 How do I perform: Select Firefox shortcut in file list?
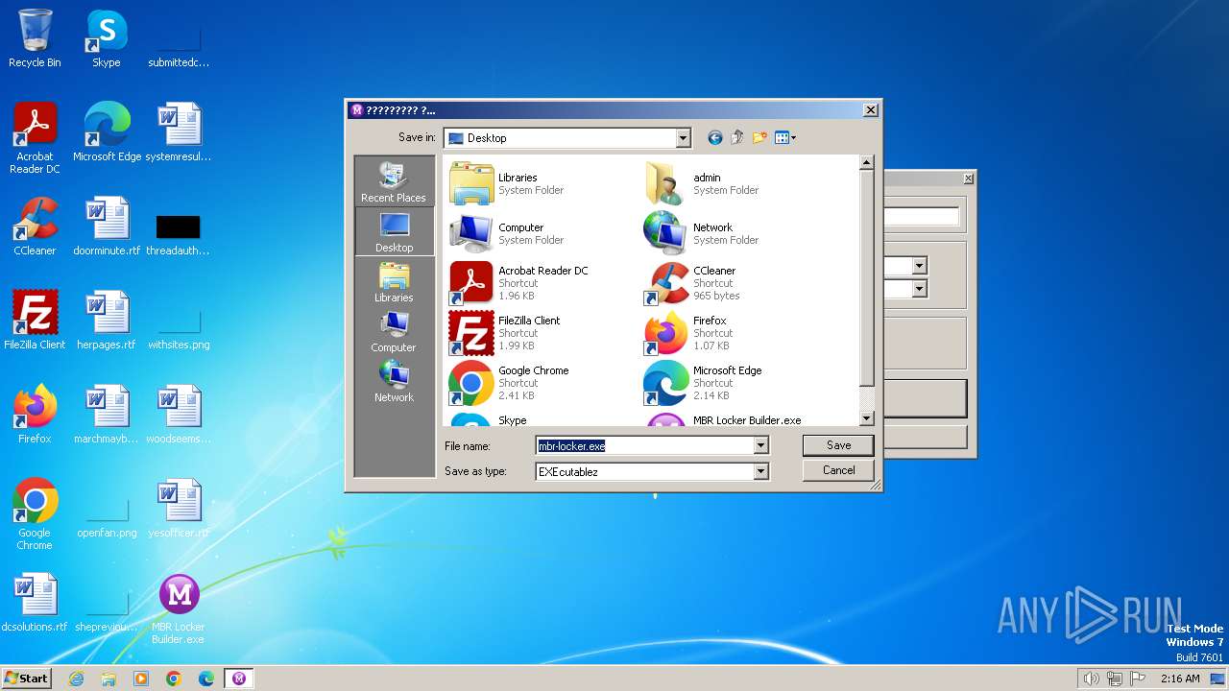[x=687, y=333]
